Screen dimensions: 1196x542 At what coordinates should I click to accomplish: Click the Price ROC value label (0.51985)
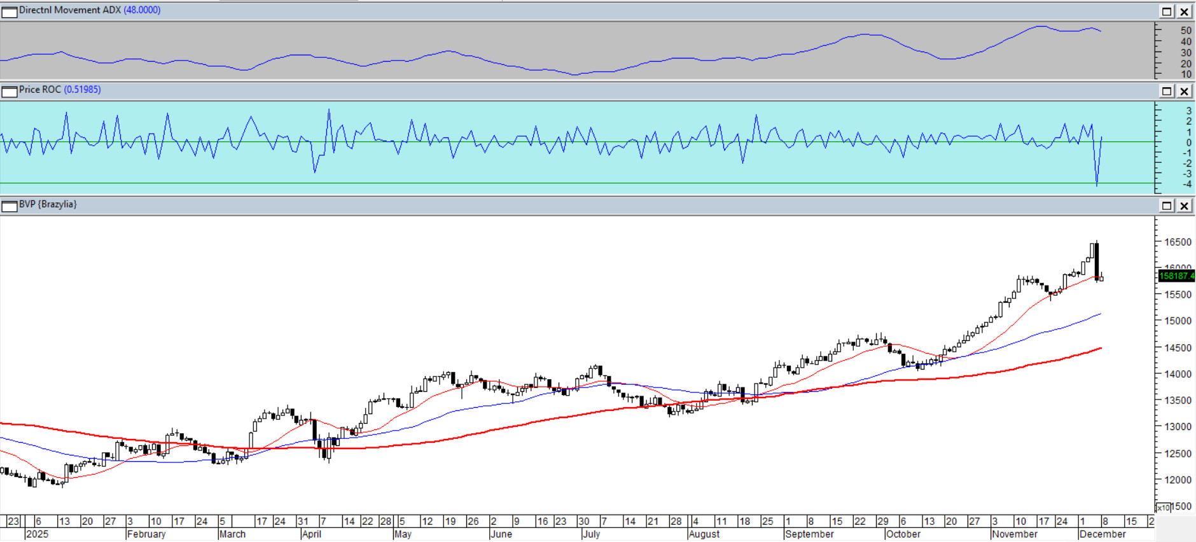point(82,90)
